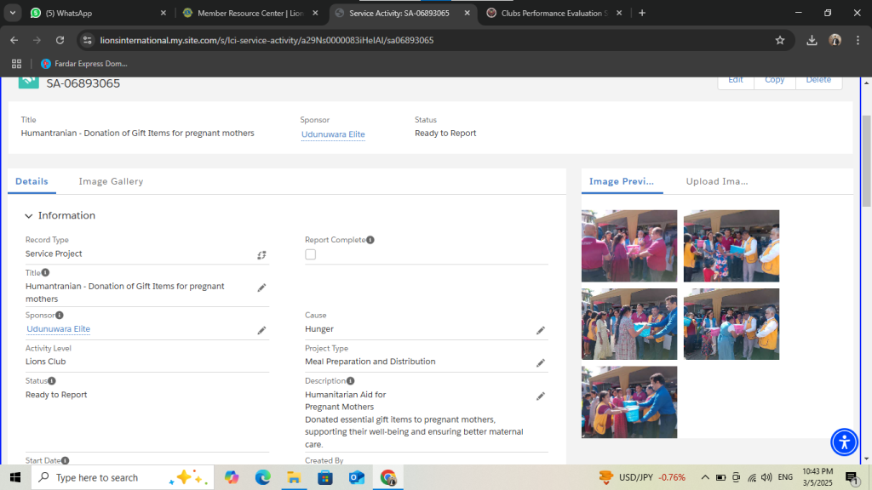Edit the Description pencil icon

coord(541,396)
